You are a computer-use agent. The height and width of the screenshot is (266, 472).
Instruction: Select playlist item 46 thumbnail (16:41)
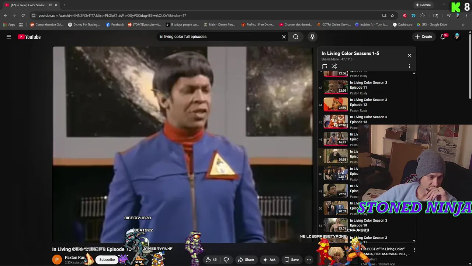click(x=336, y=139)
